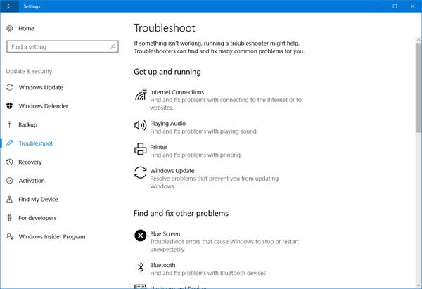Select For developers in sidebar
The width and height of the screenshot is (422, 289).
click(38, 218)
